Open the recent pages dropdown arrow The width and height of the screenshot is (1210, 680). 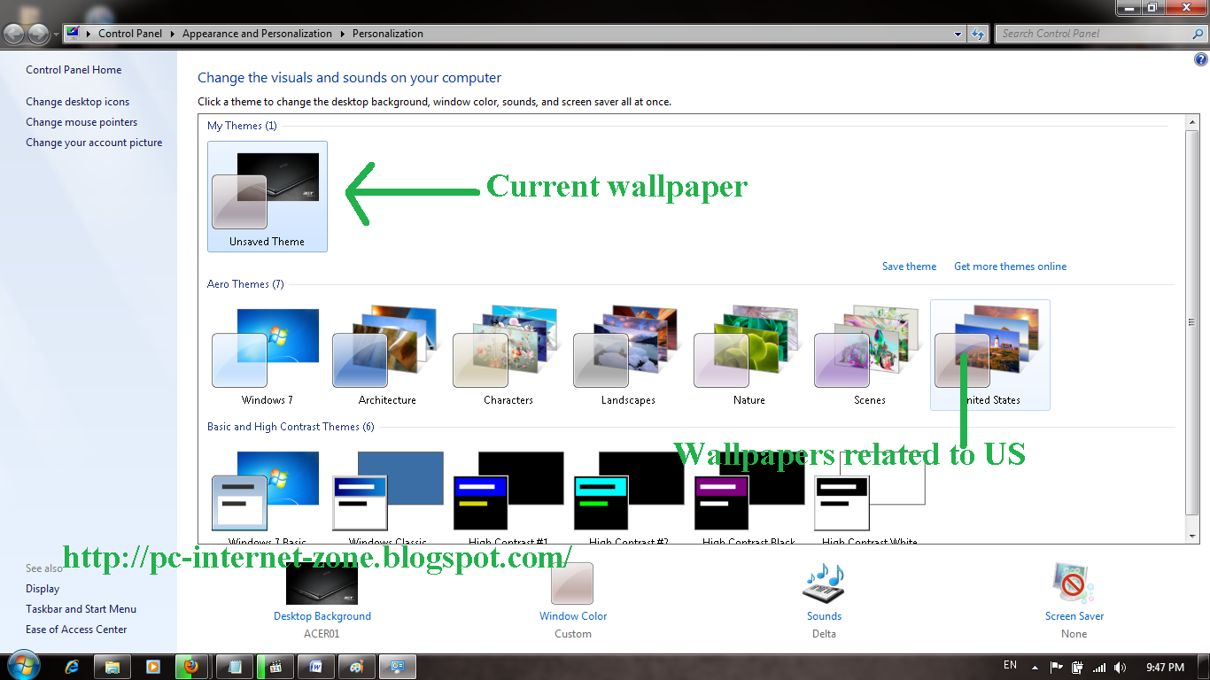(x=57, y=35)
